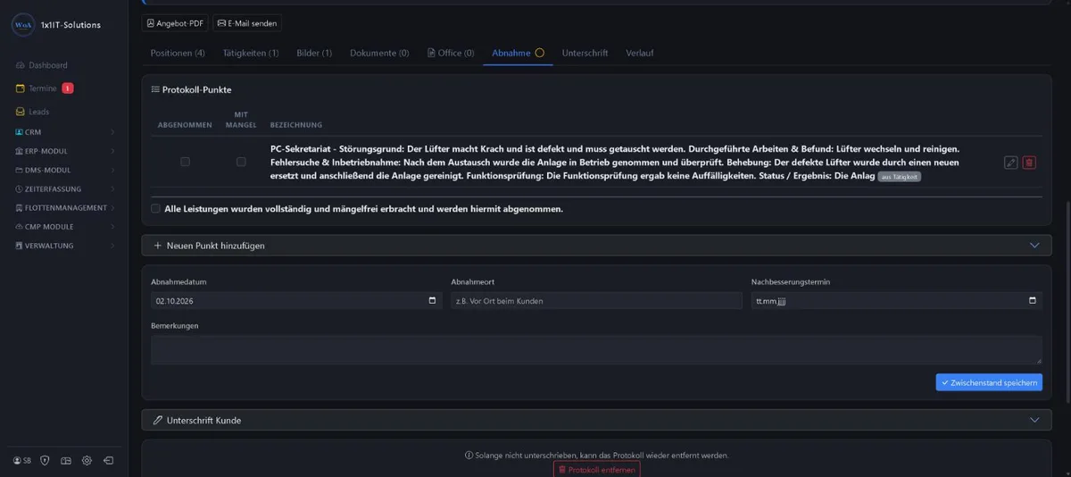Click the E-Mail senden button
The image size is (1071, 477).
pyautogui.click(x=247, y=23)
